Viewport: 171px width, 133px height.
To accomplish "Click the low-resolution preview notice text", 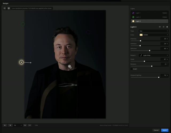I will coord(32,8).
